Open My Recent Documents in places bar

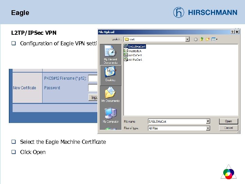111,54
